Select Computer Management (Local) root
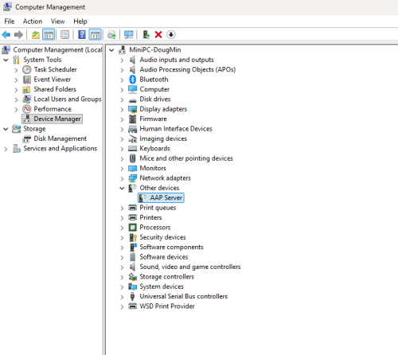The height and width of the screenshot is (355, 398). point(57,50)
